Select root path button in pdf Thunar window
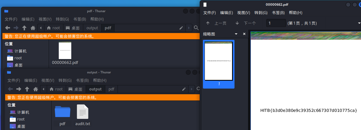 coord(54,28)
